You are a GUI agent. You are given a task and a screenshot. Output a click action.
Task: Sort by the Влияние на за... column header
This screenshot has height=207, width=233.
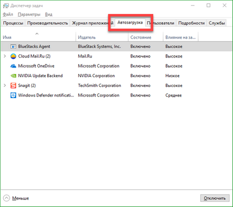click(x=180, y=36)
